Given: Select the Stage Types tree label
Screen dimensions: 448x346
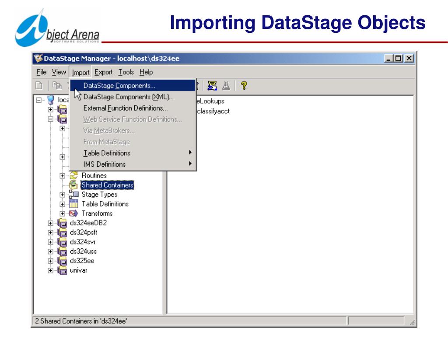Looking at the screenshot, I should pyautogui.click(x=99, y=195).
